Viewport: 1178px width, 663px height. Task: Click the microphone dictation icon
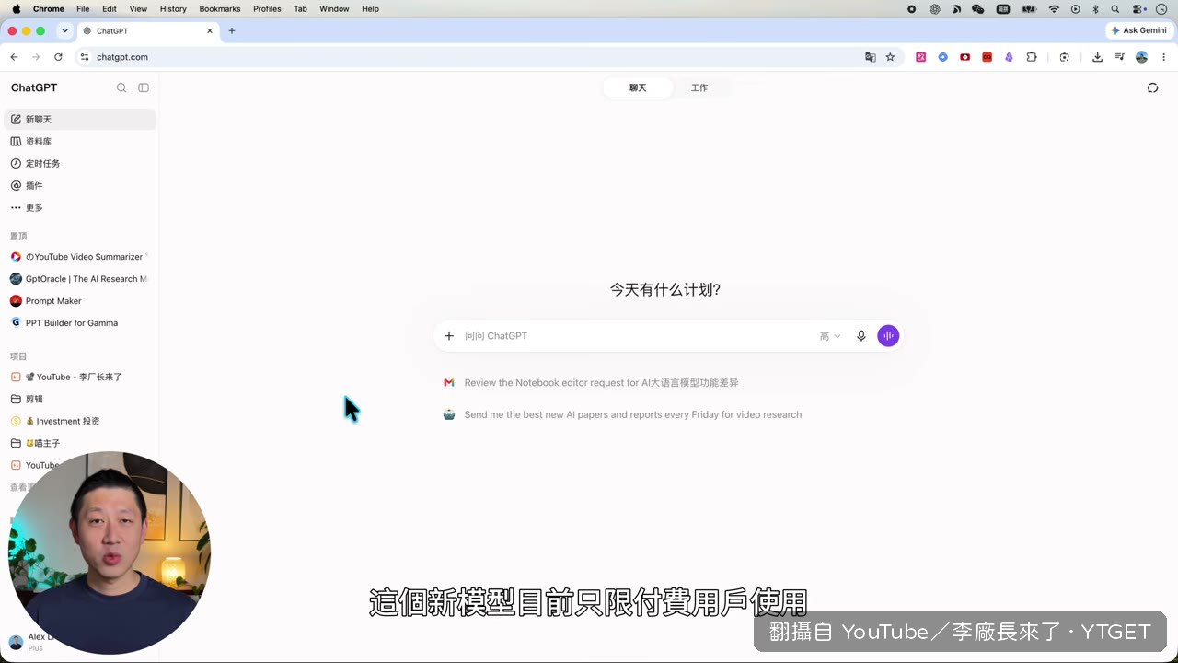[x=861, y=336]
